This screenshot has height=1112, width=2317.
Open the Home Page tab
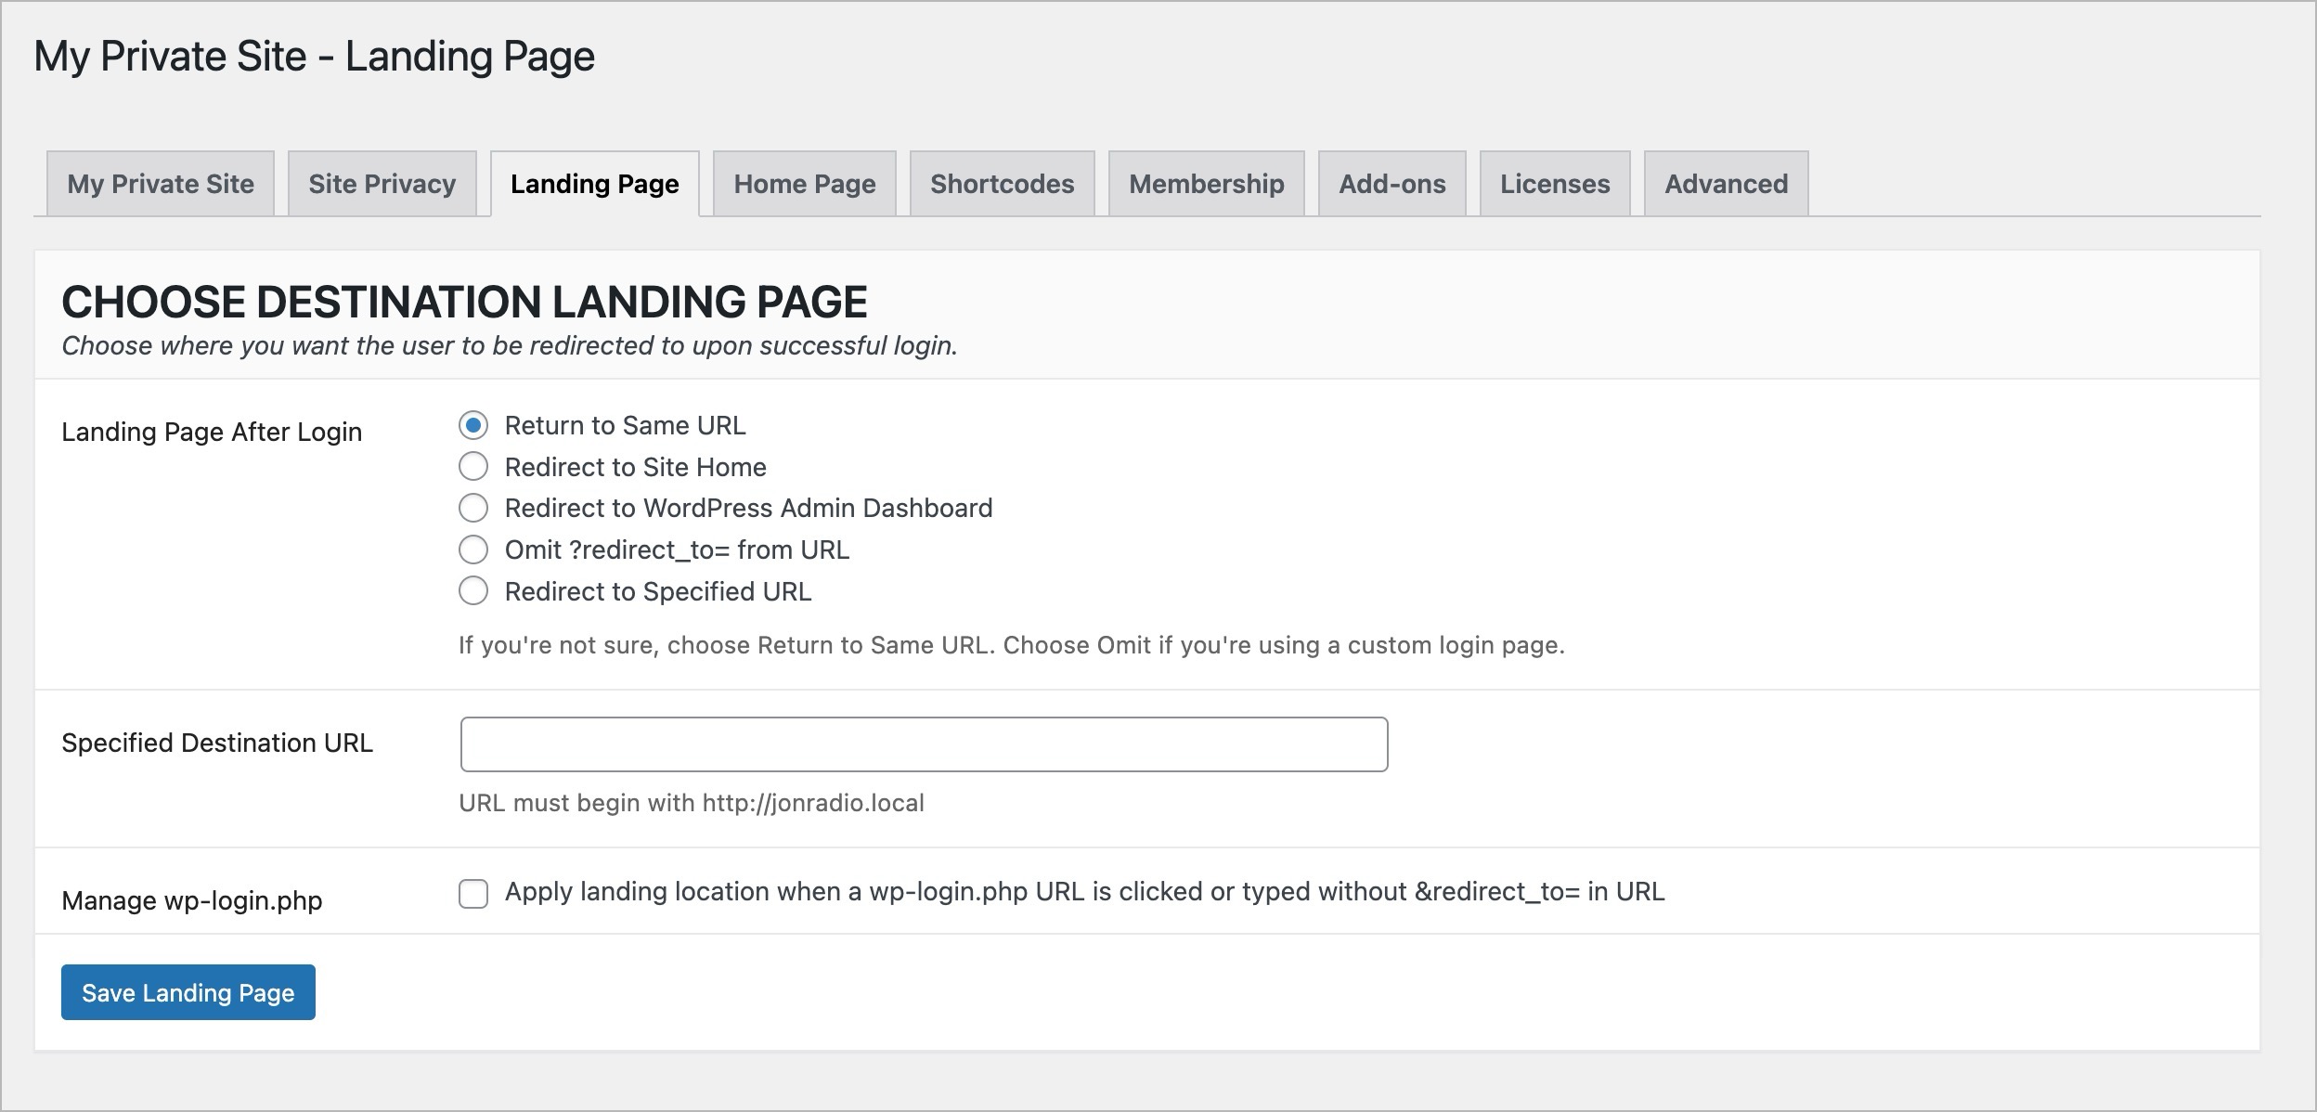click(x=803, y=184)
